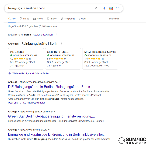
Task: Open Einmalige und kurzfristige Endreinigung headline
Action: [x=57, y=134]
